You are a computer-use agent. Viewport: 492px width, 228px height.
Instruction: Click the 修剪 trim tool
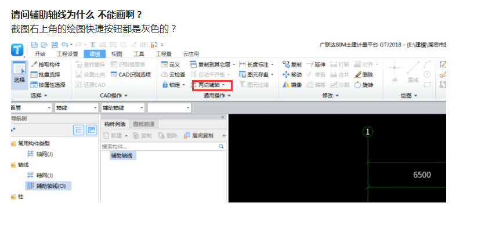tap(316, 75)
